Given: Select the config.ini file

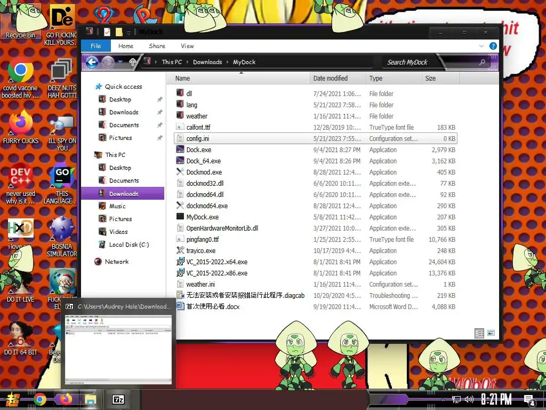Looking at the screenshot, I should (x=316, y=138).
